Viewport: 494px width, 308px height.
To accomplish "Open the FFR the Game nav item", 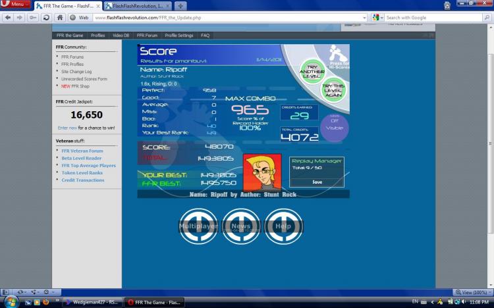I will click(x=70, y=36).
